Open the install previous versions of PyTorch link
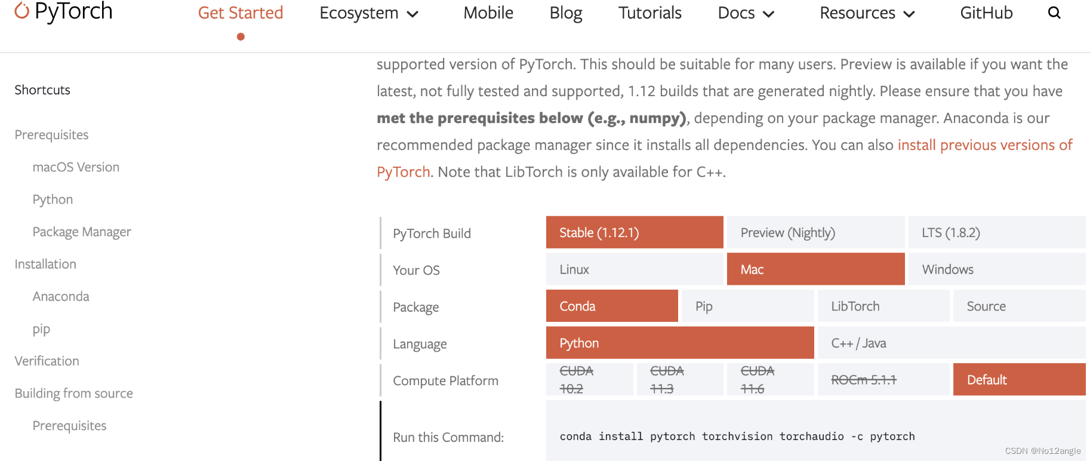1090x461 pixels. coord(985,145)
